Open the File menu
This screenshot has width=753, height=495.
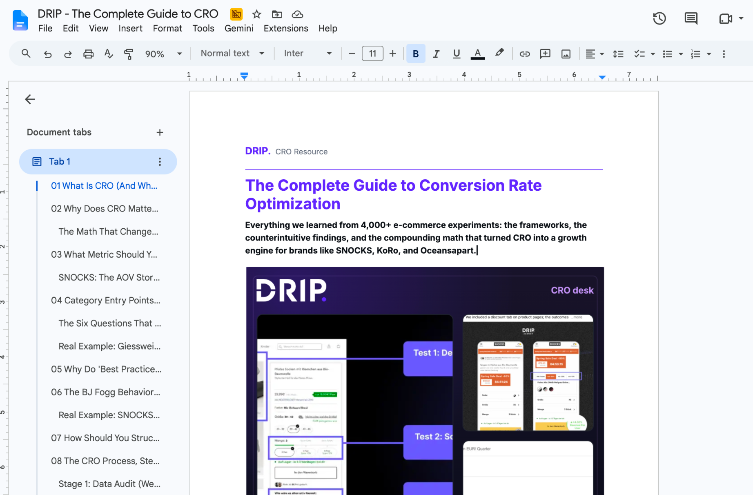(45, 28)
